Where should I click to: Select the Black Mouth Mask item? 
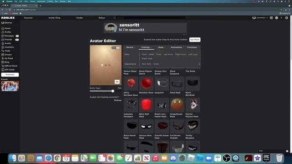pyautogui.click(x=131, y=126)
